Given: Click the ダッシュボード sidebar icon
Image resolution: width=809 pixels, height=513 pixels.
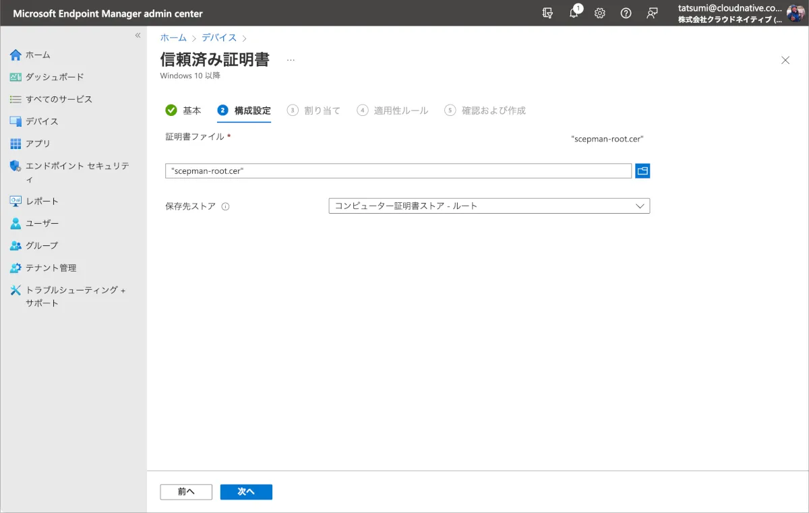Looking at the screenshot, I should pyautogui.click(x=16, y=77).
